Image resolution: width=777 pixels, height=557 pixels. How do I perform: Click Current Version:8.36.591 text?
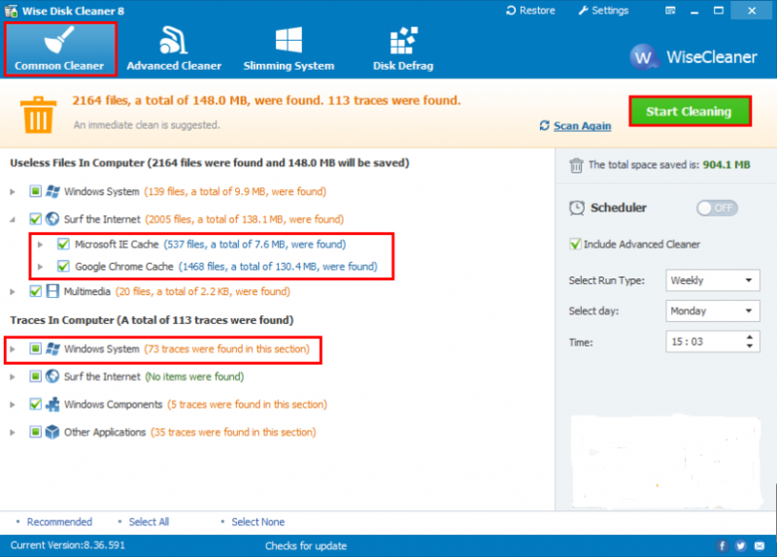(68, 545)
